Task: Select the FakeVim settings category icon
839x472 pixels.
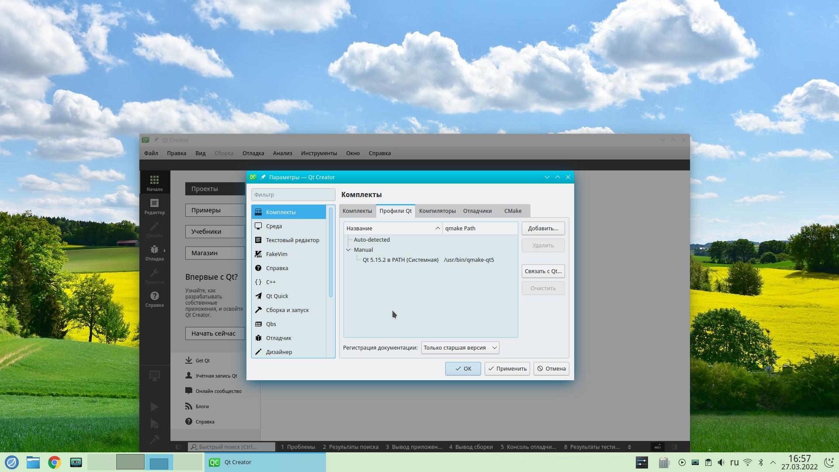Action: point(258,254)
